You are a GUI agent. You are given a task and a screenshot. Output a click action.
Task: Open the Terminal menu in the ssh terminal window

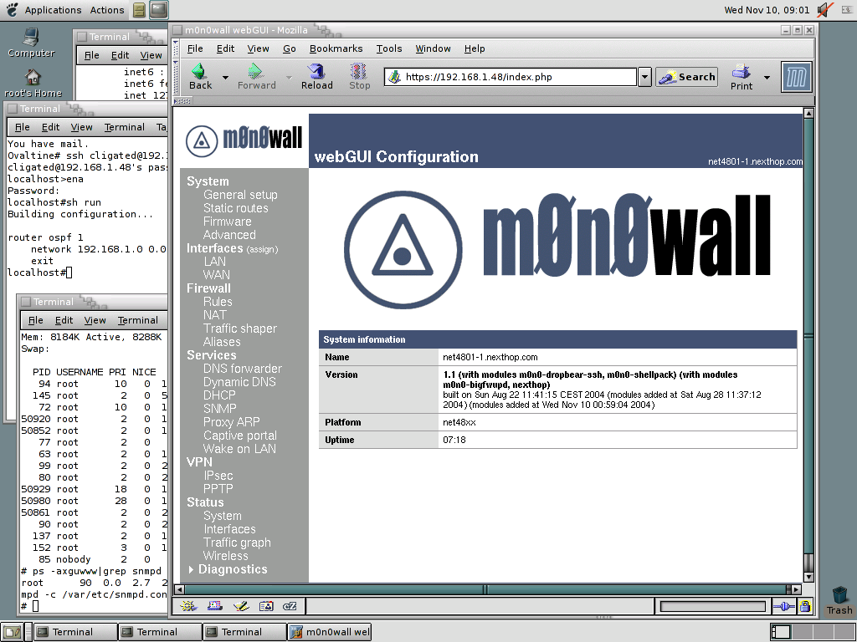click(125, 127)
